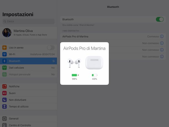Click the Impostazioni heading
This screenshot has width=169, height=127.
tap(18, 14)
